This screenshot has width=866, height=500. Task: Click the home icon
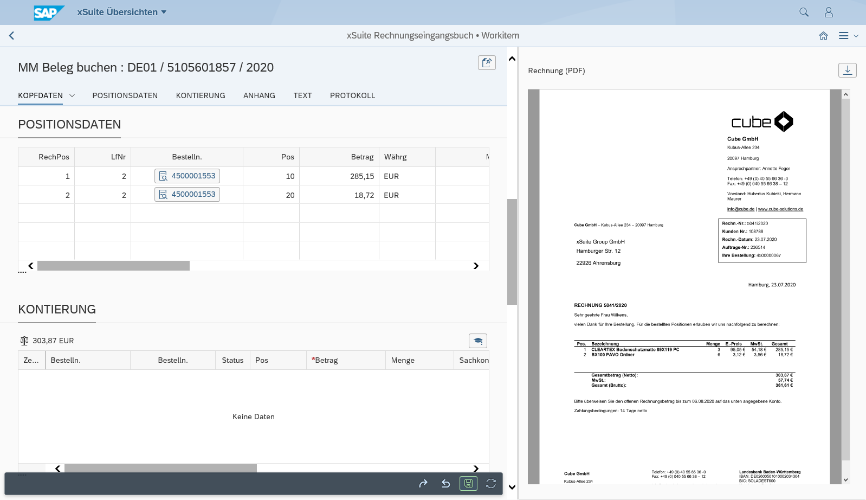click(x=823, y=36)
